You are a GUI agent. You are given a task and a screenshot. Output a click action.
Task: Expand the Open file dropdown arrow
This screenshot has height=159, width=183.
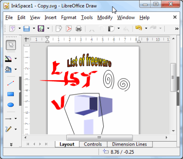(x=34, y=28)
